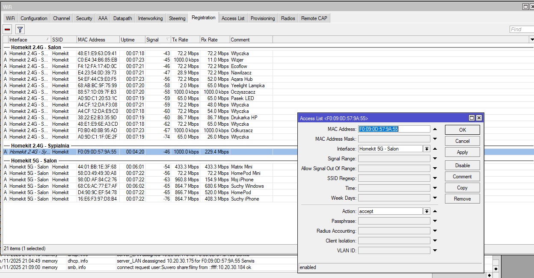The width and height of the screenshot is (534, 278).
Task: Expand the Client Isolation field
Action: pos(435,241)
